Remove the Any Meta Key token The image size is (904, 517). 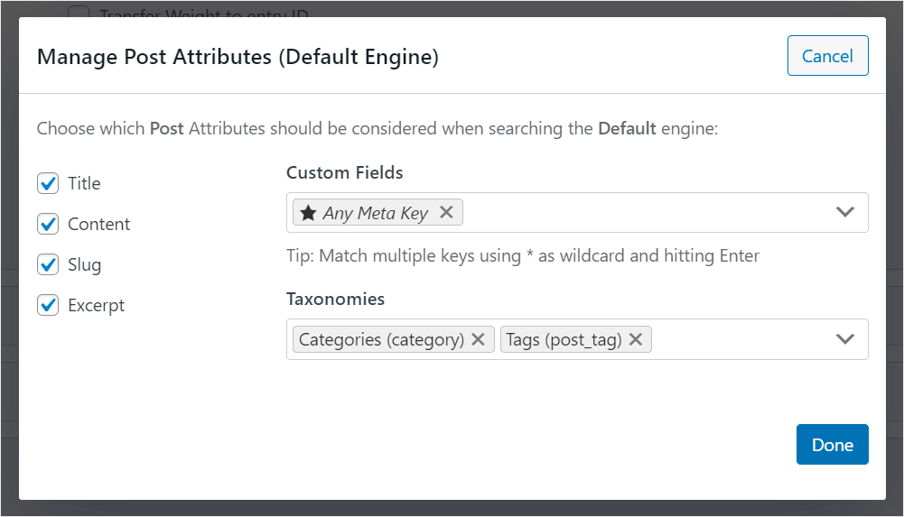tap(445, 212)
